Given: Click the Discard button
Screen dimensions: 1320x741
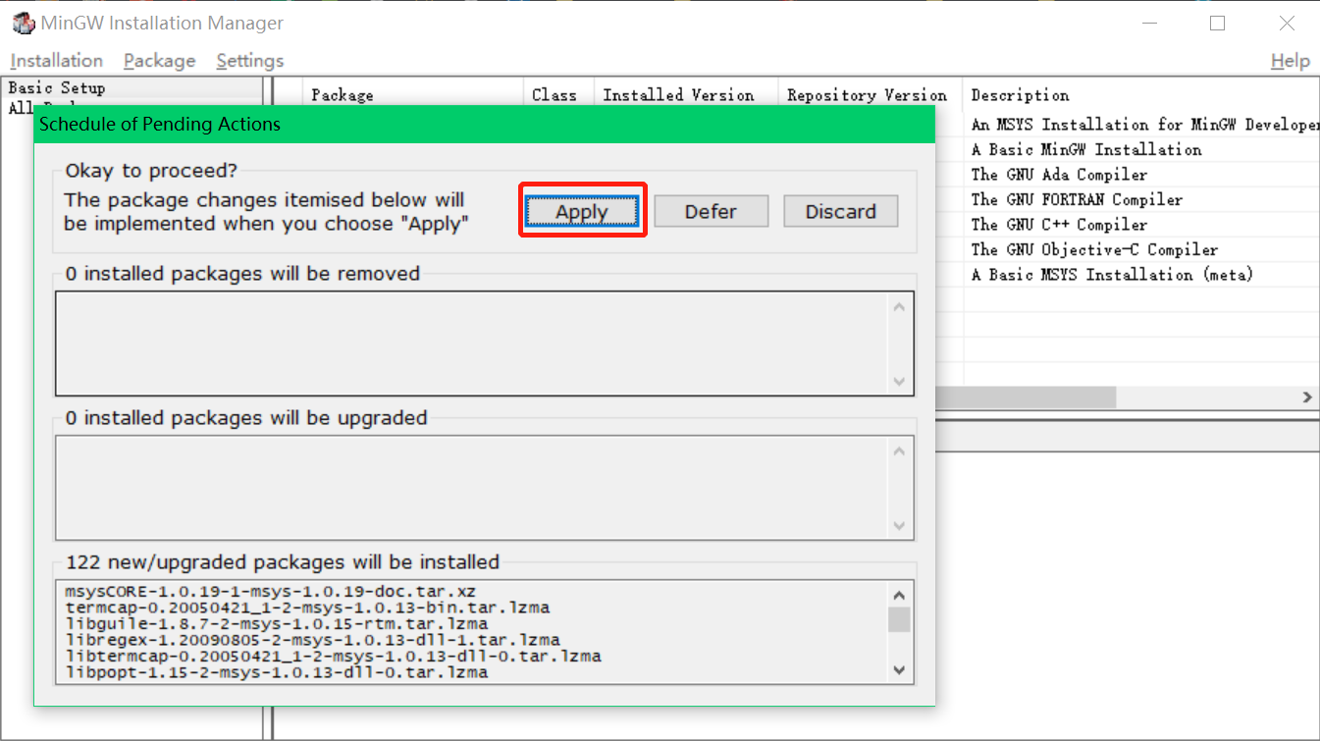Looking at the screenshot, I should pyautogui.click(x=840, y=211).
